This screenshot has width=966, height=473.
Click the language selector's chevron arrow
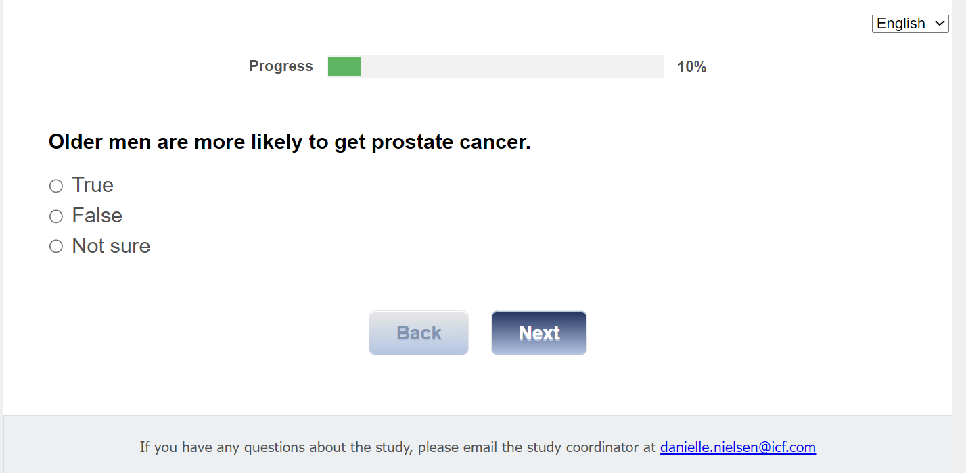point(940,24)
